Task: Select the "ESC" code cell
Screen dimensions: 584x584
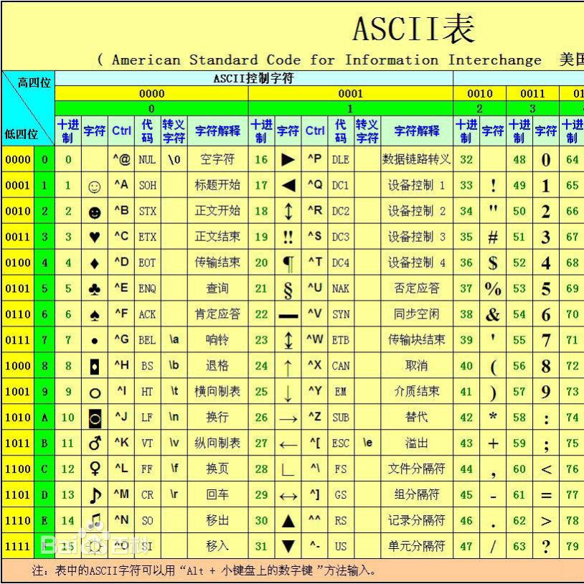Action: click(x=340, y=443)
